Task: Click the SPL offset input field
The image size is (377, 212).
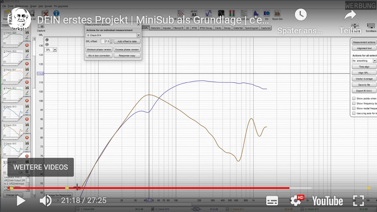Action: tap(106, 41)
